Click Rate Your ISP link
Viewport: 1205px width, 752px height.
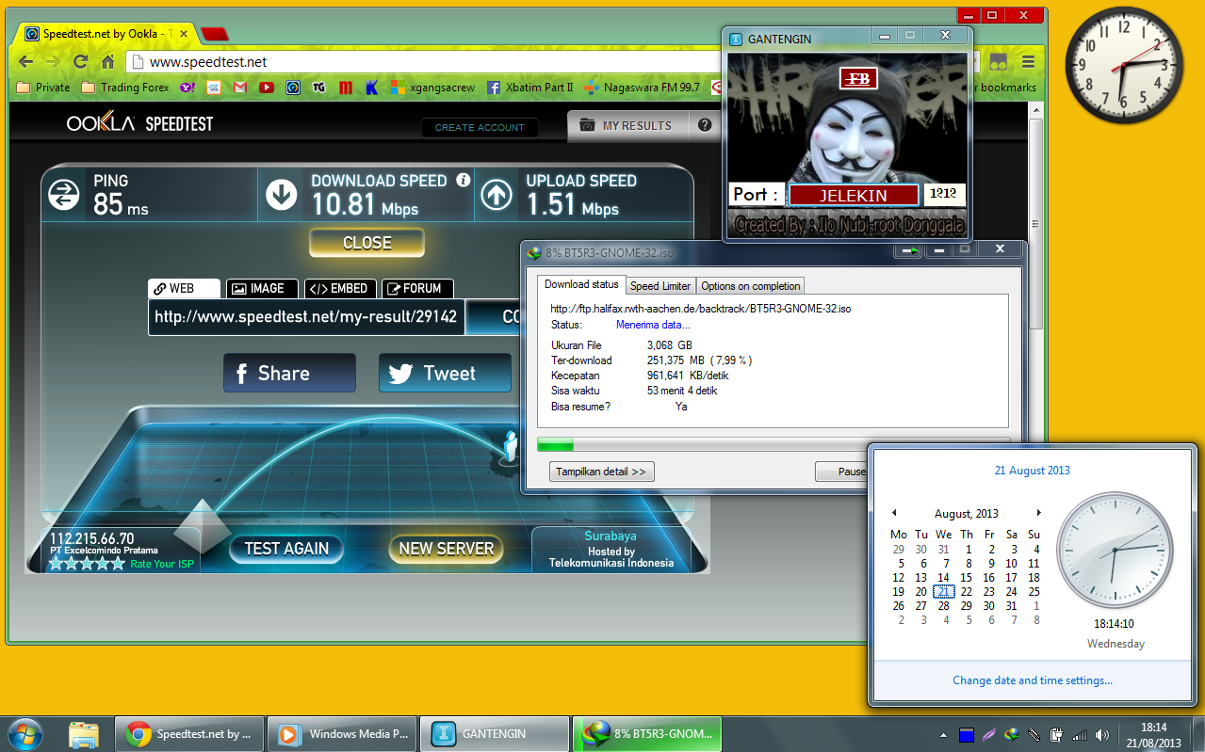click(161, 564)
